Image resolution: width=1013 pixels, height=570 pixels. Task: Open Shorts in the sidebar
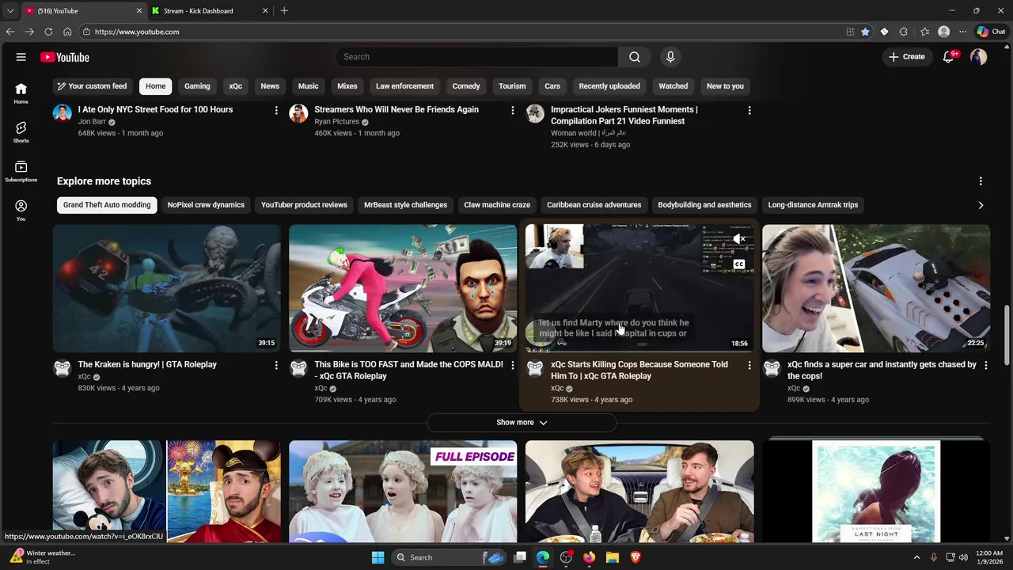click(x=21, y=132)
